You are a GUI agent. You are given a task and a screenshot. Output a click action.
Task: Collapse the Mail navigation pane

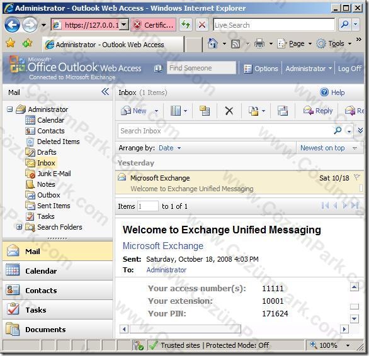coord(105,92)
